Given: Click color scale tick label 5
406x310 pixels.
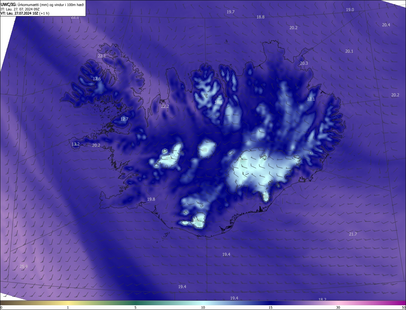Looking at the screenshot, I should point(135,307).
